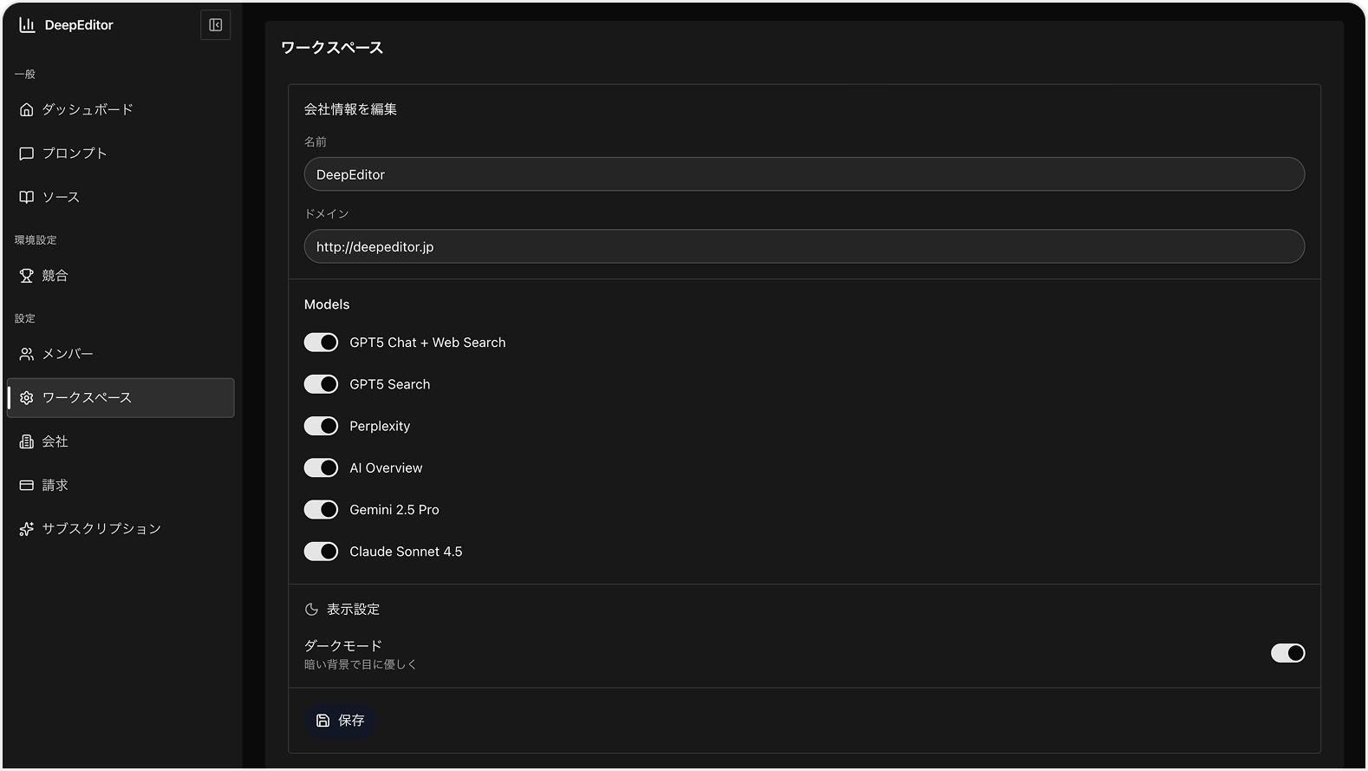Viewport: 1368px width, 771px height.
Task: Click the home icon beside ダッシュボード
Action: (27, 110)
